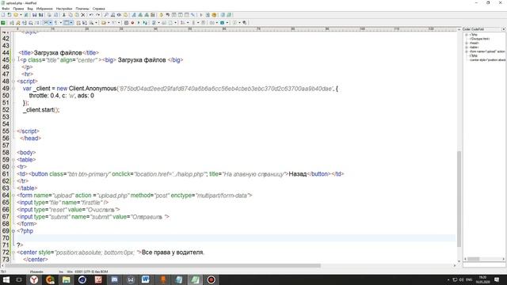The width and height of the screenshot is (507, 285).
Task: Click the open folder icon in top toolbar
Action: pos(16,15)
